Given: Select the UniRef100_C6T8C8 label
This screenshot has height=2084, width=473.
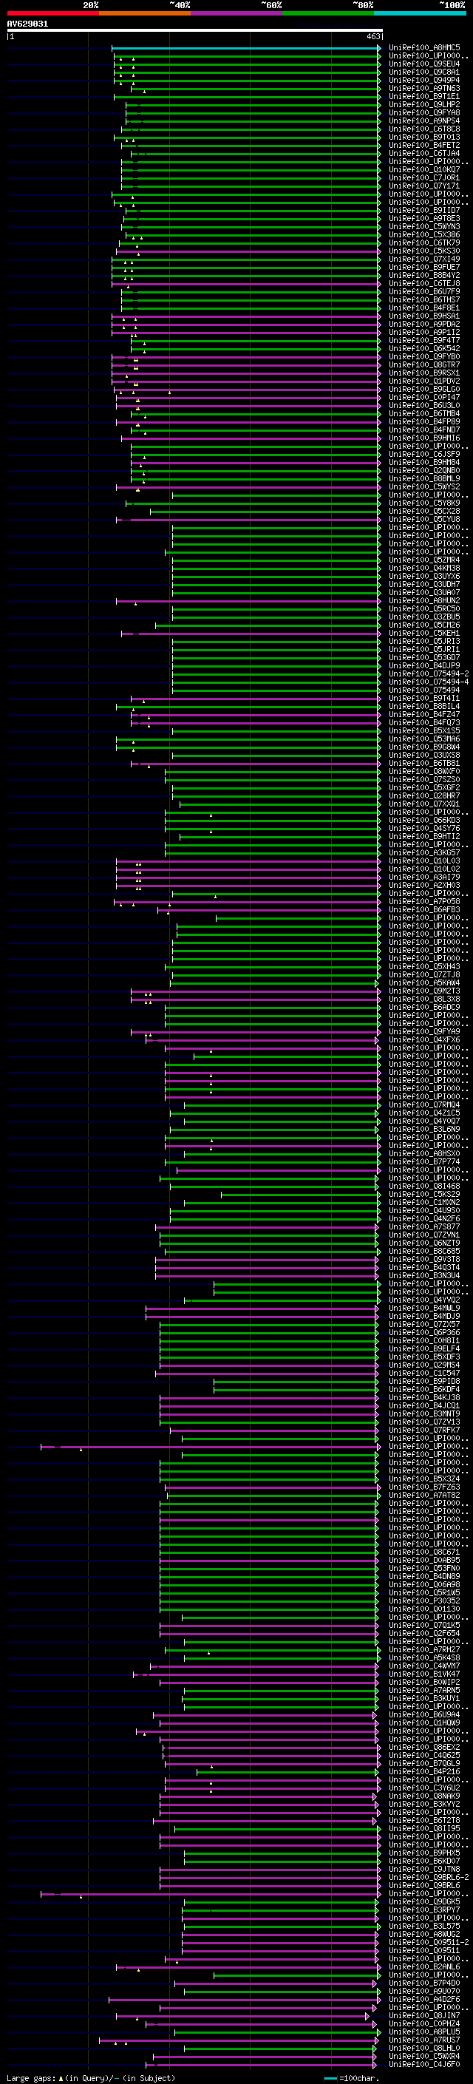Looking at the screenshot, I should point(424,129).
